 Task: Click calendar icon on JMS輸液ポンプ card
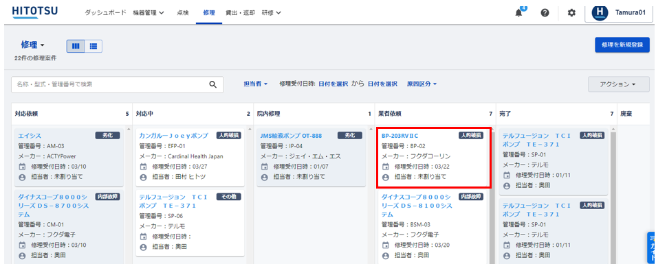coord(264,167)
